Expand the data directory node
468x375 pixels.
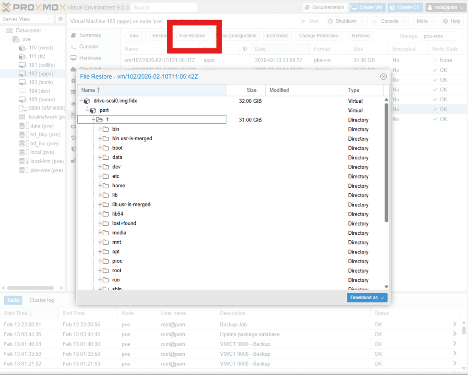pos(100,158)
